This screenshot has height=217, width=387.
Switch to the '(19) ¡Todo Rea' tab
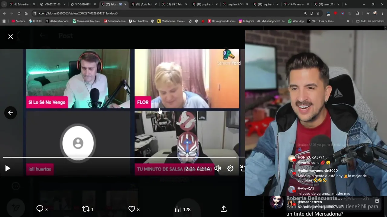tap(144, 4)
